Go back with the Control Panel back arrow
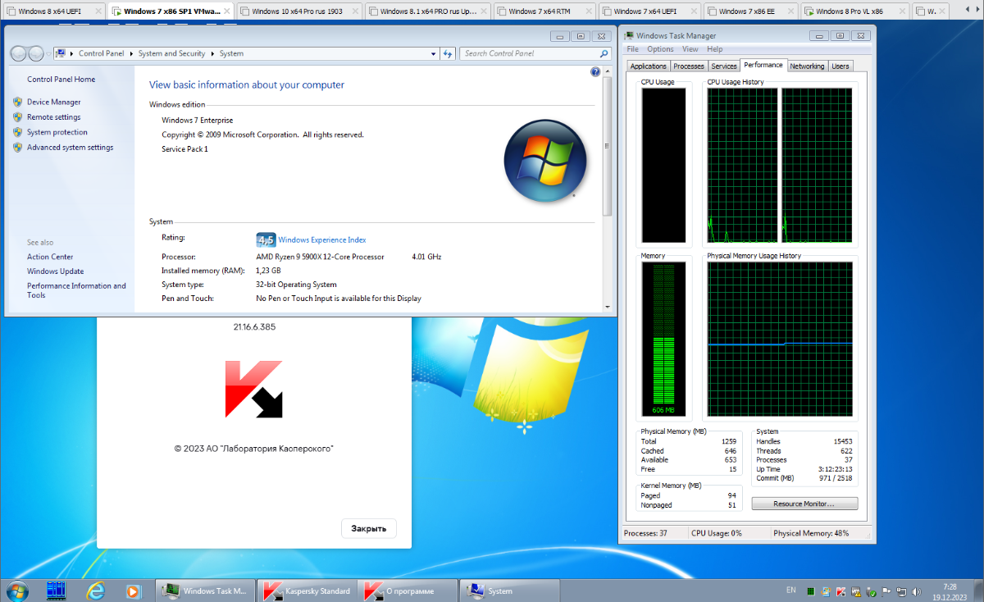Screen dimensions: 984x602 pos(18,53)
